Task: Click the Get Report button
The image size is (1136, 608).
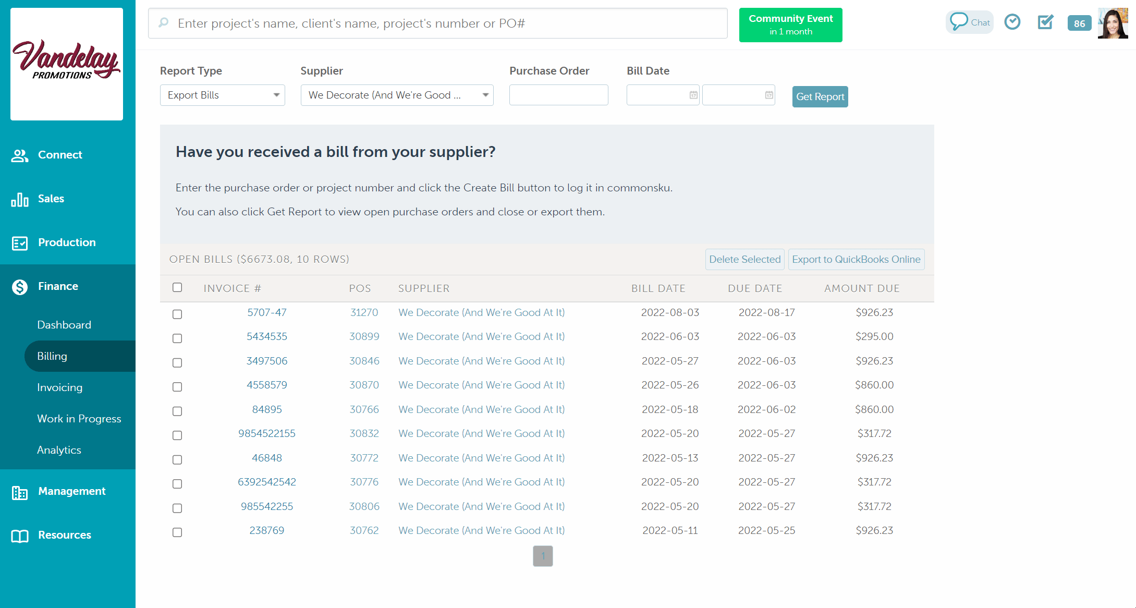Action: (x=820, y=96)
